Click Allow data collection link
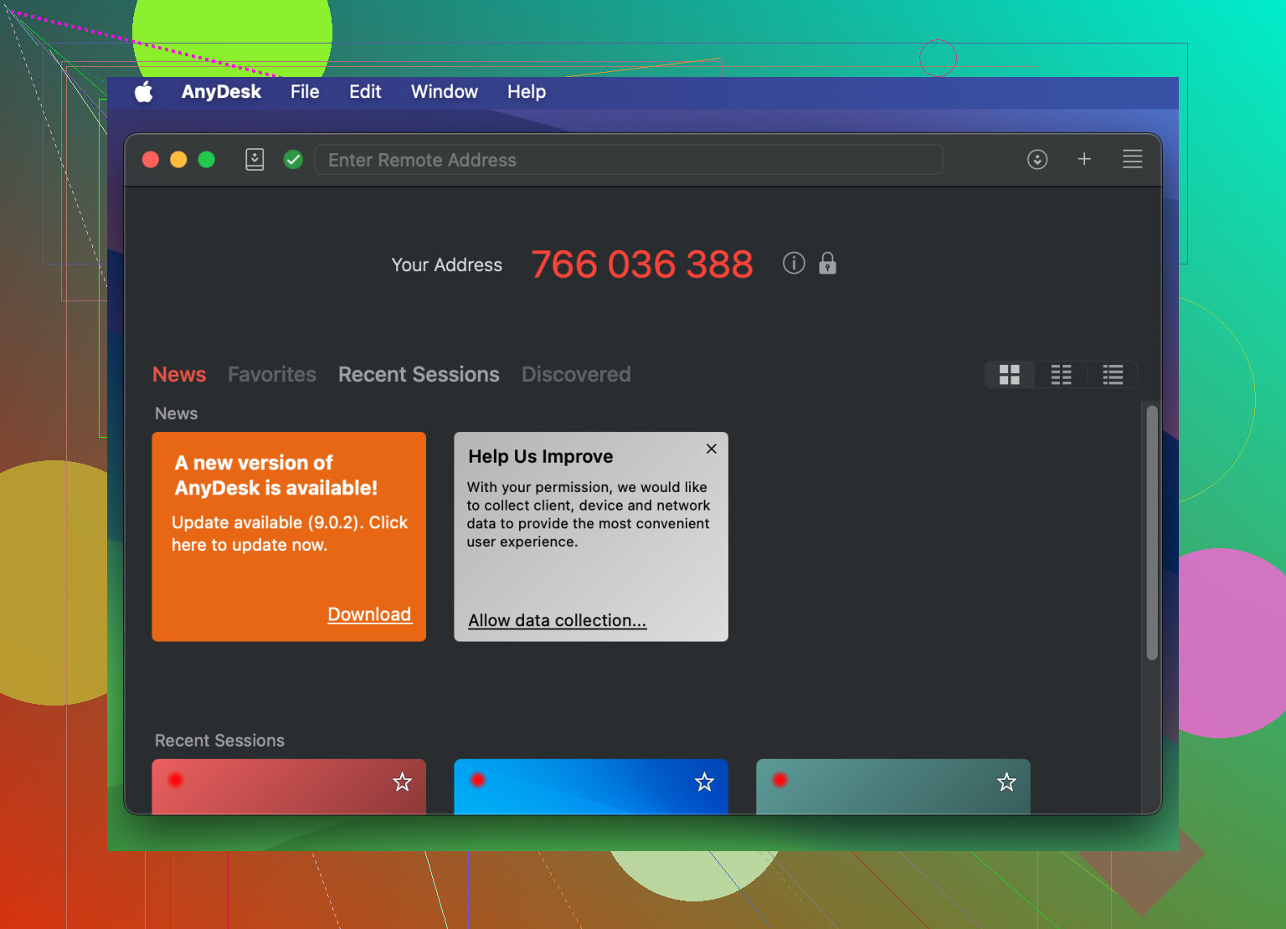The image size is (1286, 929). pyautogui.click(x=558, y=620)
